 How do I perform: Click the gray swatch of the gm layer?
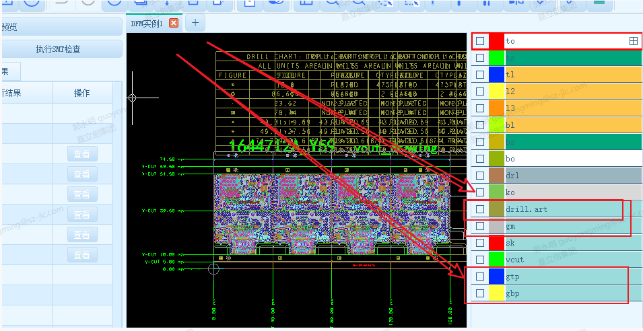click(x=496, y=226)
